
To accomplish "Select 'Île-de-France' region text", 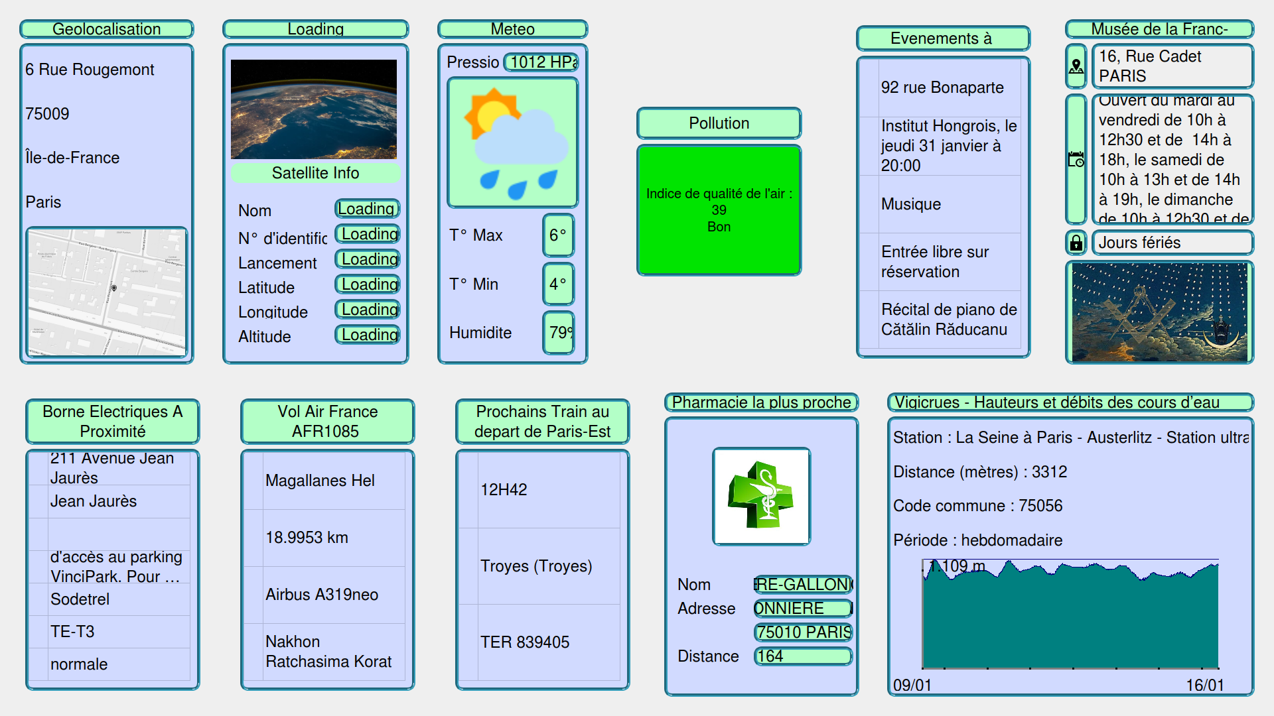I will pyautogui.click(x=72, y=158).
